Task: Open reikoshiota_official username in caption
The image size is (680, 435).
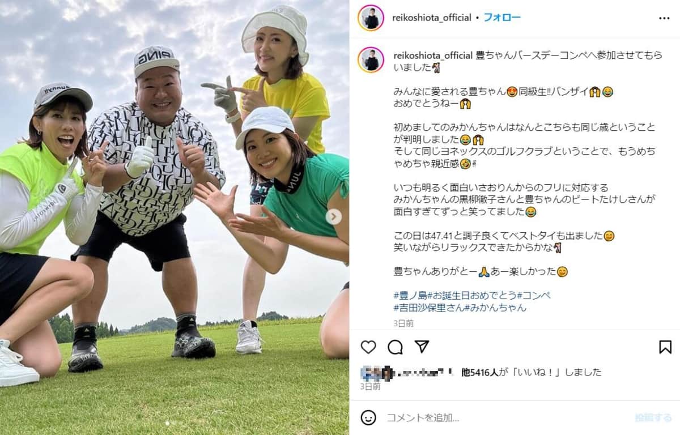Action: [433, 55]
